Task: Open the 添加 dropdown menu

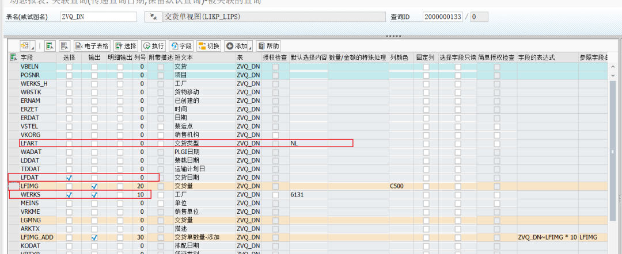Action: coord(239,45)
